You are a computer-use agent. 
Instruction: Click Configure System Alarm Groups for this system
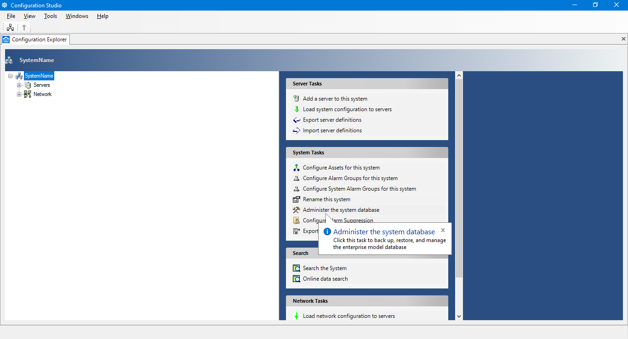[x=360, y=189]
